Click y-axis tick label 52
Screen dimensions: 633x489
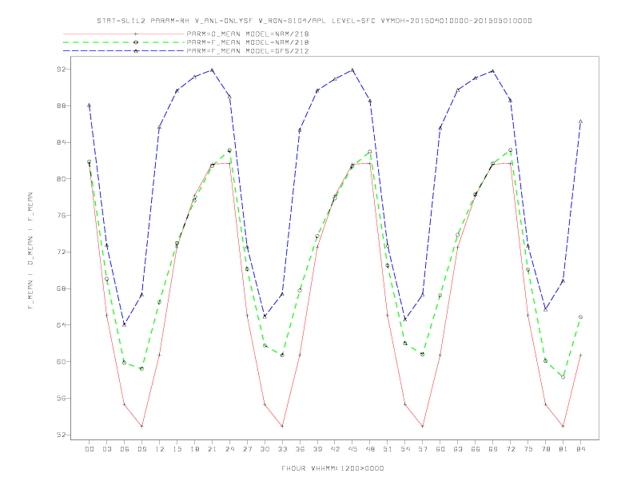(x=62, y=435)
